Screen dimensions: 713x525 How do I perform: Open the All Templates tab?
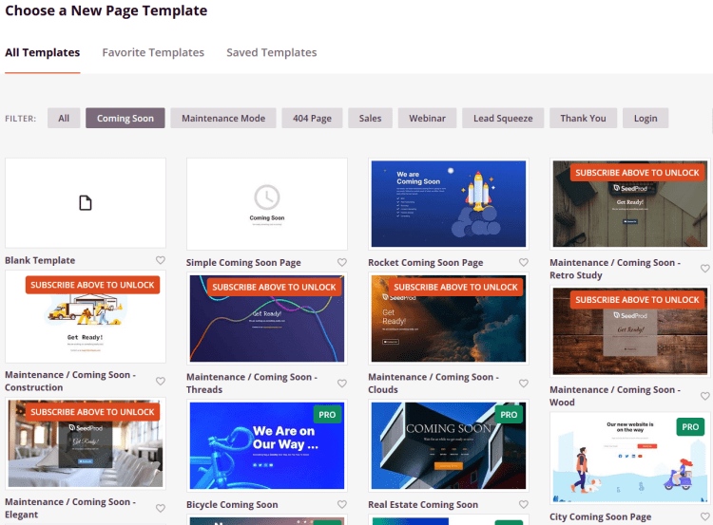(42, 52)
